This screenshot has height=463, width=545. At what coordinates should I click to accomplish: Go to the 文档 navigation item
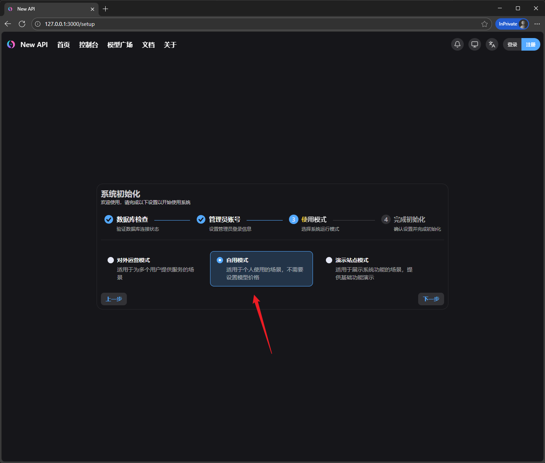pyautogui.click(x=148, y=45)
